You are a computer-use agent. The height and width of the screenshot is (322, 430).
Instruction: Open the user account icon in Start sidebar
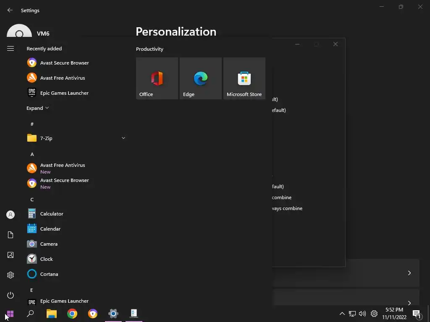10,215
